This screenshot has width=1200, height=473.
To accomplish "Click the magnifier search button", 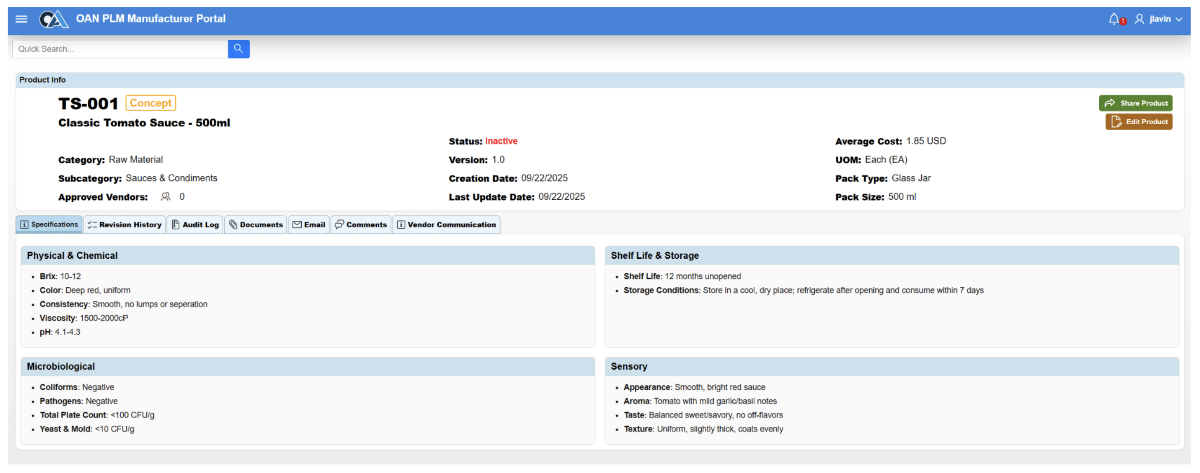I will pos(238,49).
